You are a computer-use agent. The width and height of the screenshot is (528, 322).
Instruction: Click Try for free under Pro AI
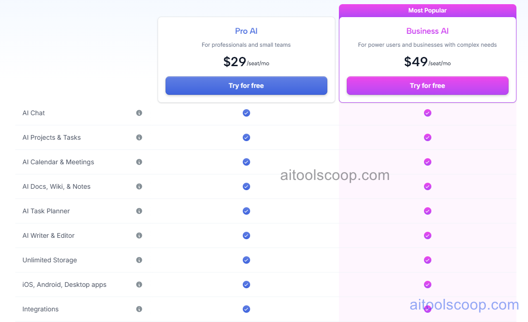[246, 86]
